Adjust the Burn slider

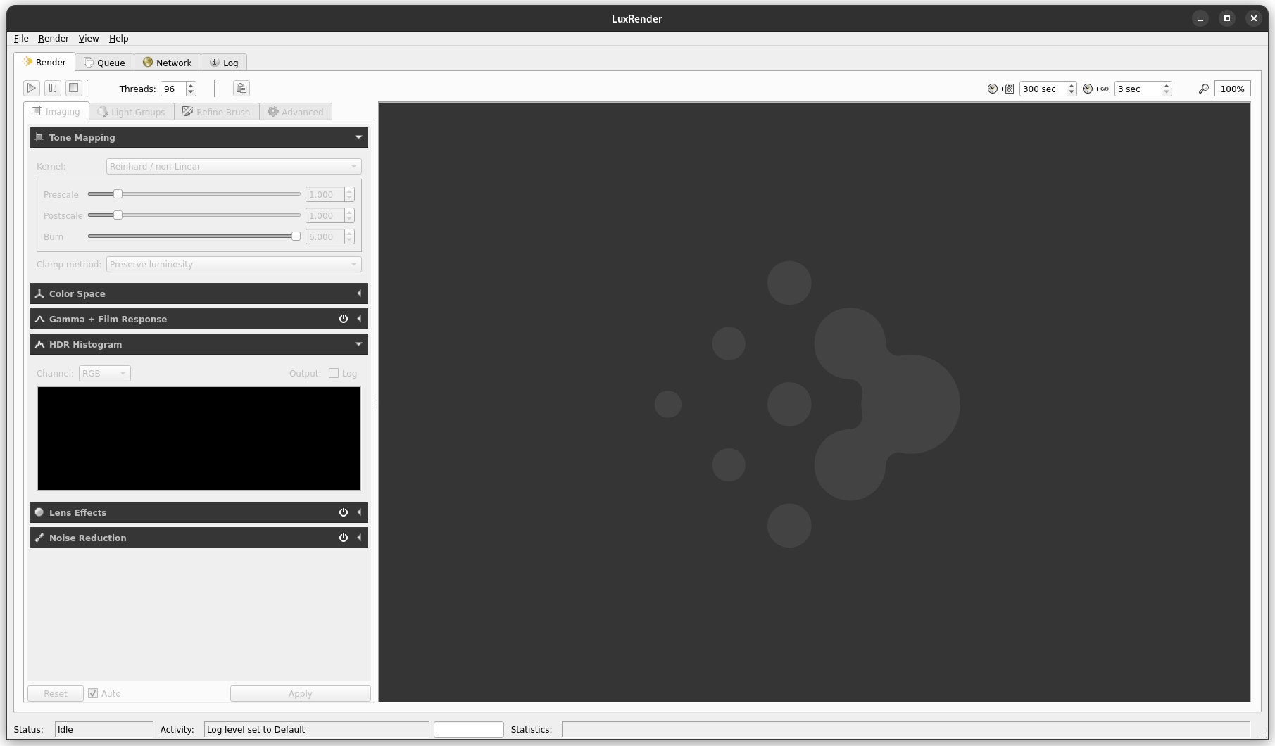(x=296, y=236)
